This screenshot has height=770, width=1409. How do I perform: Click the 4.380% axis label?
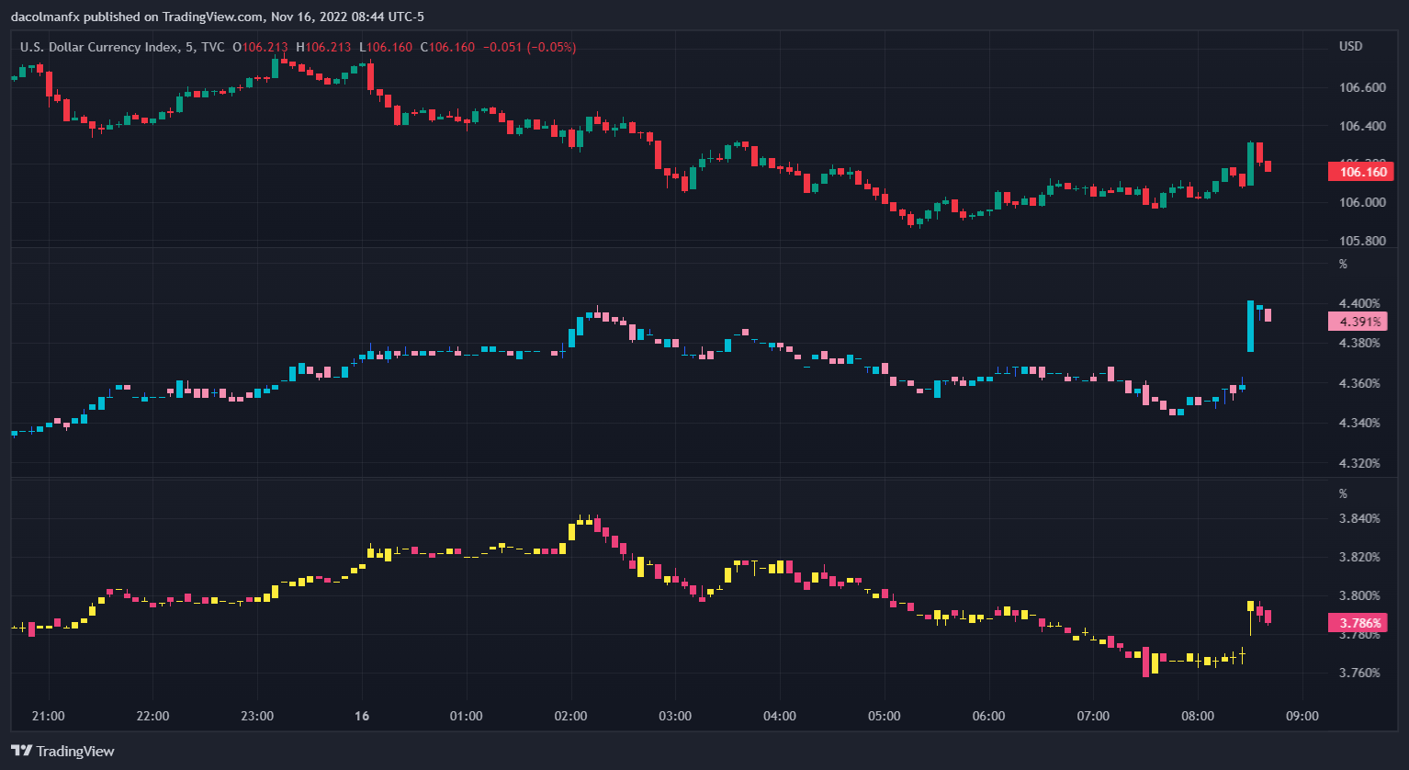(x=1360, y=343)
